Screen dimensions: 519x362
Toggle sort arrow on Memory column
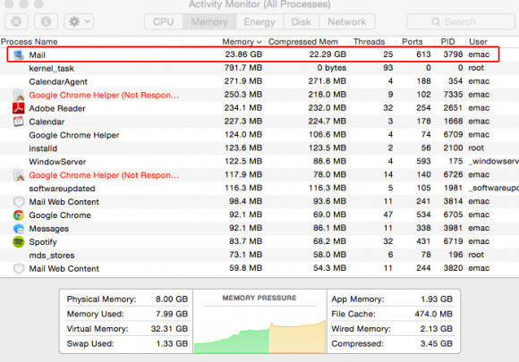coord(259,42)
